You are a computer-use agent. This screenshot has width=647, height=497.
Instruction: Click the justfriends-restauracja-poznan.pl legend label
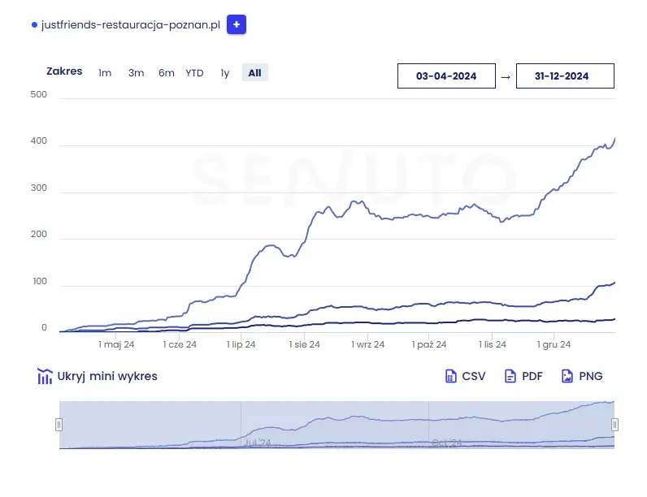click(131, 25)
